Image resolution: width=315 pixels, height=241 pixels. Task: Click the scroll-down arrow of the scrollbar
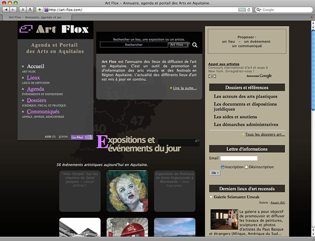pos(313,234)
